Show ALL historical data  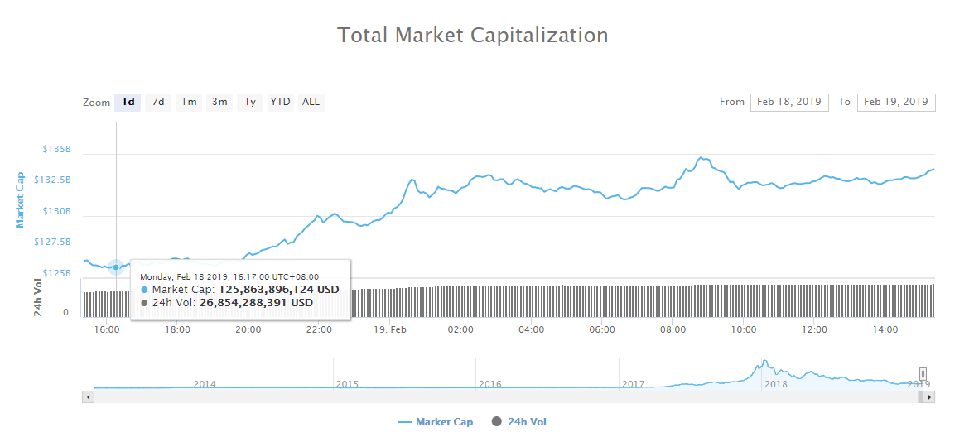point(311,103)
